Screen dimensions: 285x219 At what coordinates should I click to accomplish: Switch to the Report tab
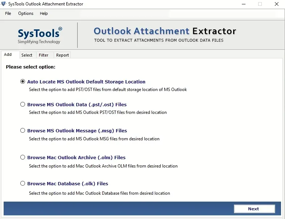pos(62,55)
